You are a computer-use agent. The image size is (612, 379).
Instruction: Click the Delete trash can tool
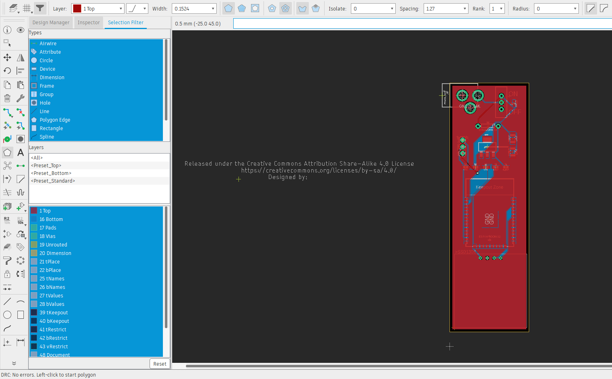[x=7, y=98]
